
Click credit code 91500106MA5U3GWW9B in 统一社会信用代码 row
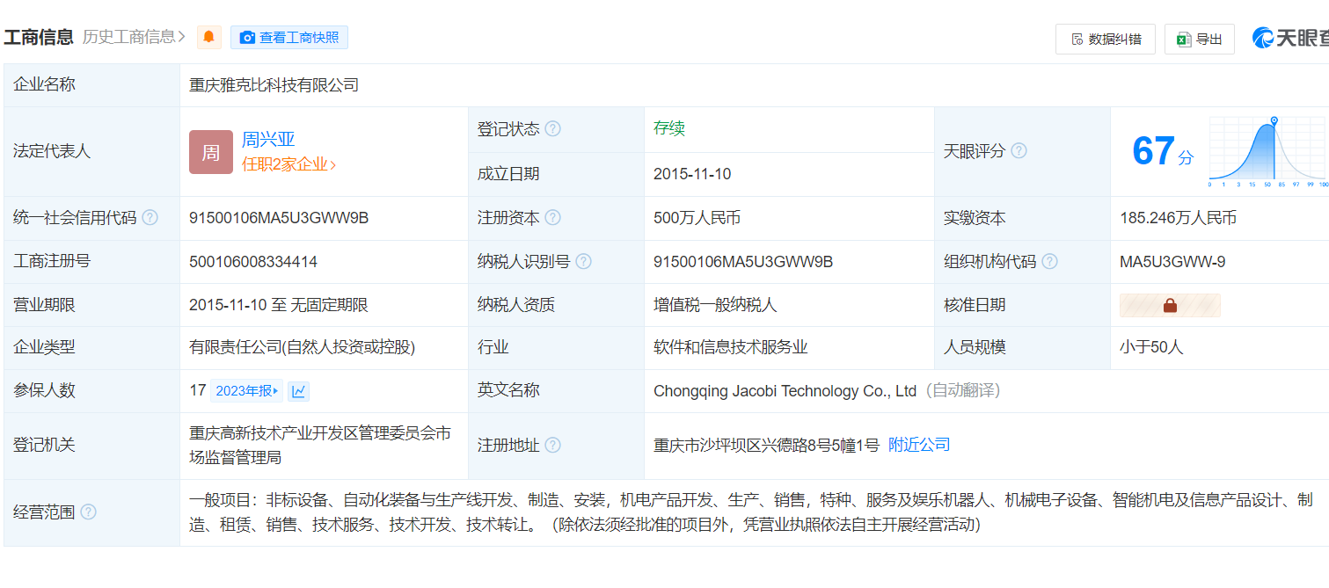click(x=279, y=218)
